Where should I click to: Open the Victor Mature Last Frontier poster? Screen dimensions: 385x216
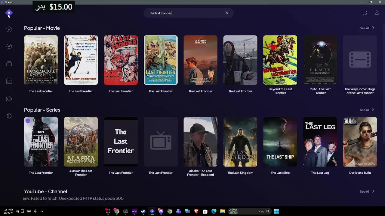pos(81,60)
